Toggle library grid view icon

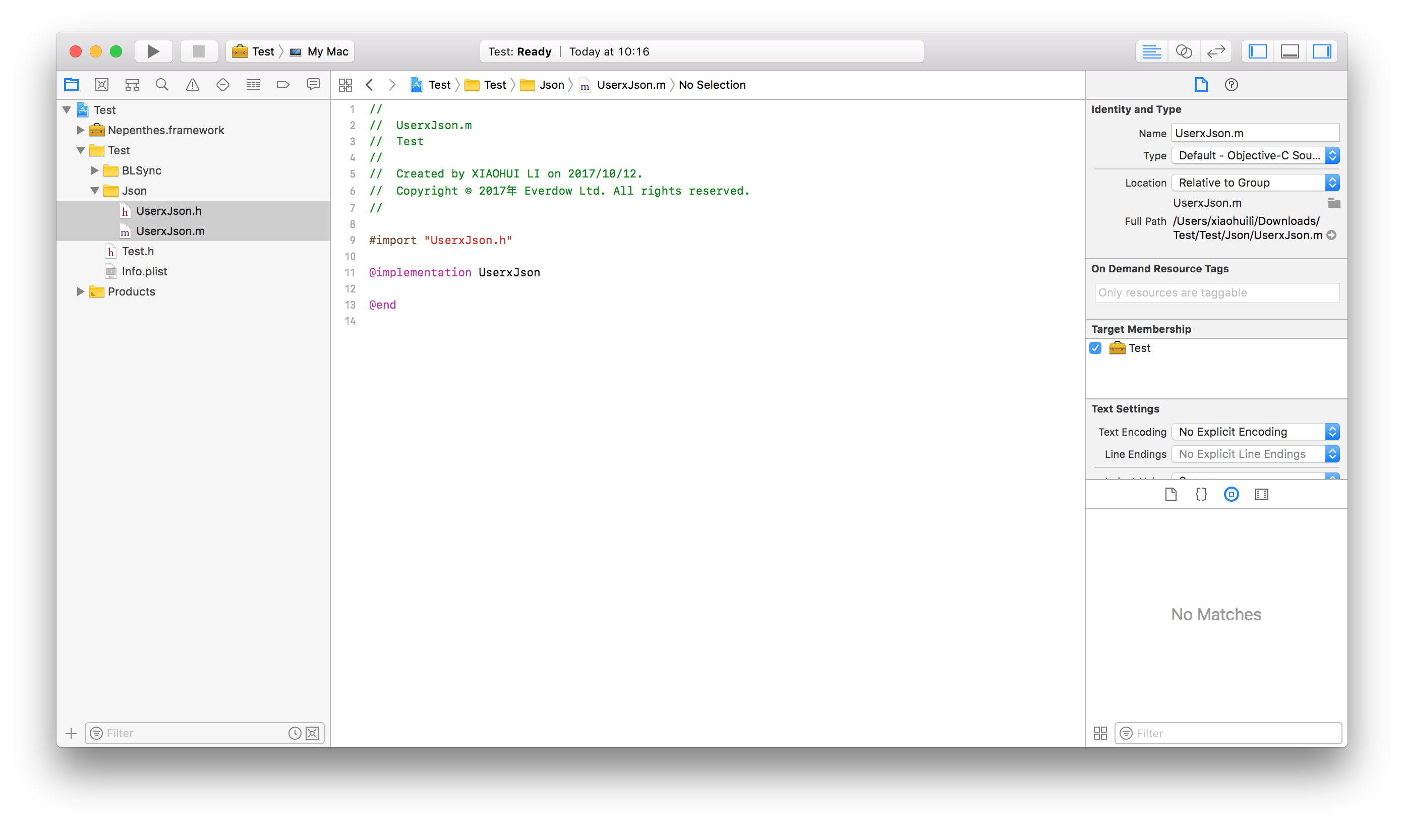[x=1100, y=733]
